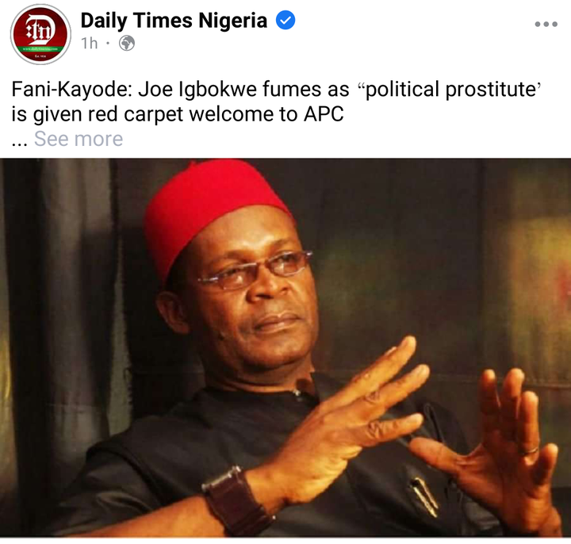571x544 pixels.
Task: Open the Daily Times Nigeria profile picture
Action: [40, 34]
